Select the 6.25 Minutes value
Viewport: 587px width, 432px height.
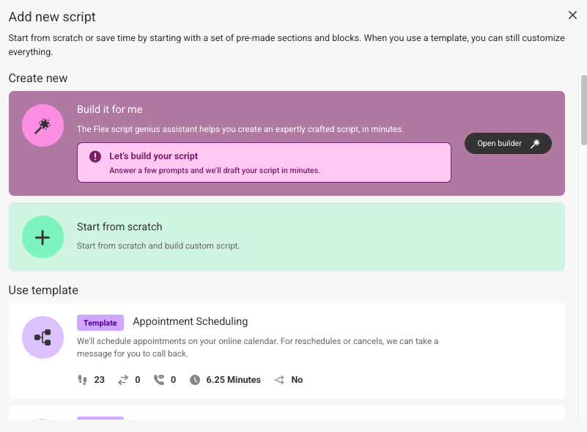pyautogui.click(x=233, y=380)
